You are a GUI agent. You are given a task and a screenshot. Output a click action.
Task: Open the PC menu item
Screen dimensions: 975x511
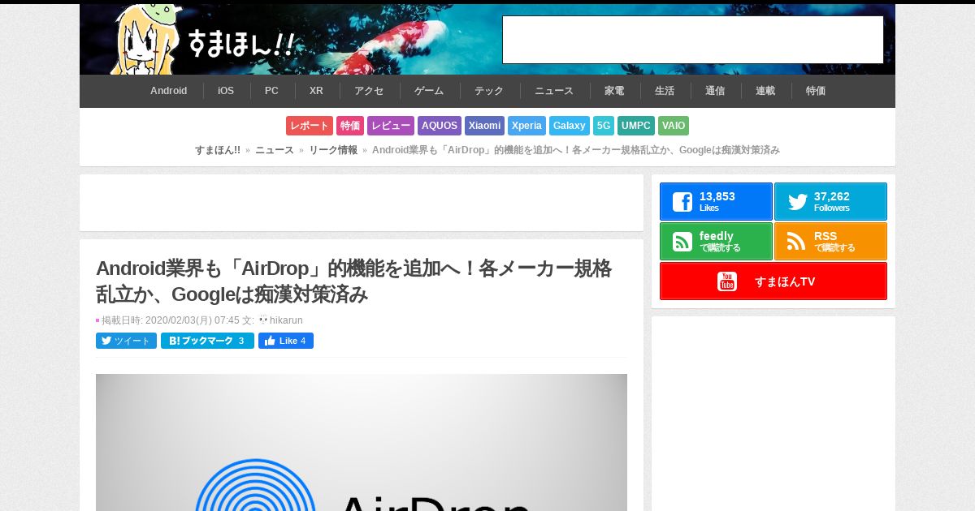tap(271, 91)
